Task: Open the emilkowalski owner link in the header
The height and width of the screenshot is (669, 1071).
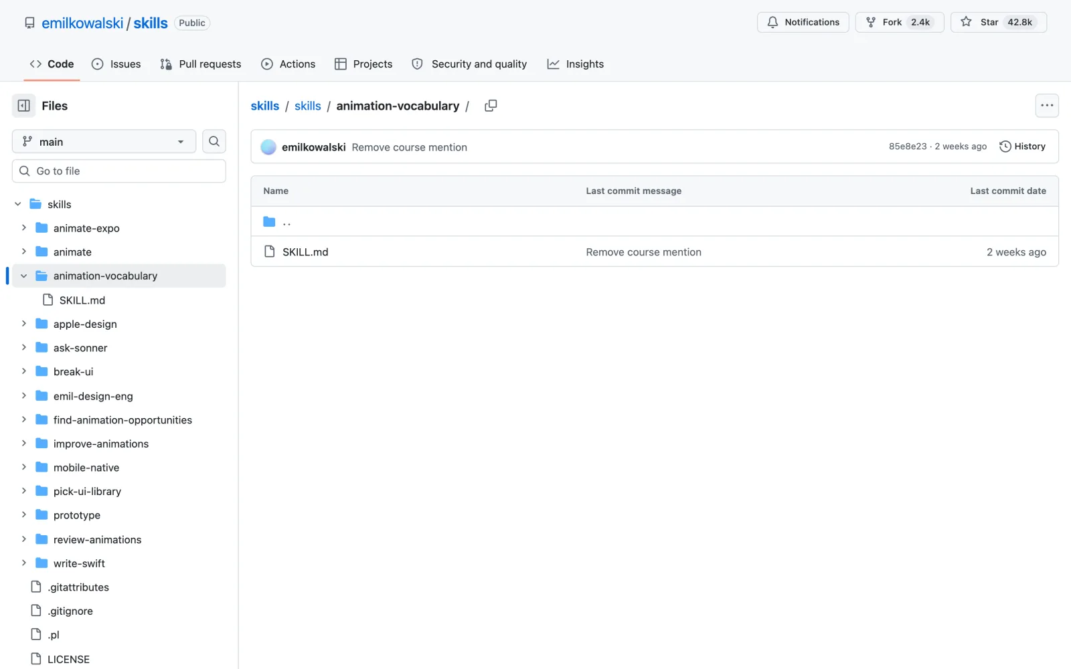Action: tap(82, 23)
